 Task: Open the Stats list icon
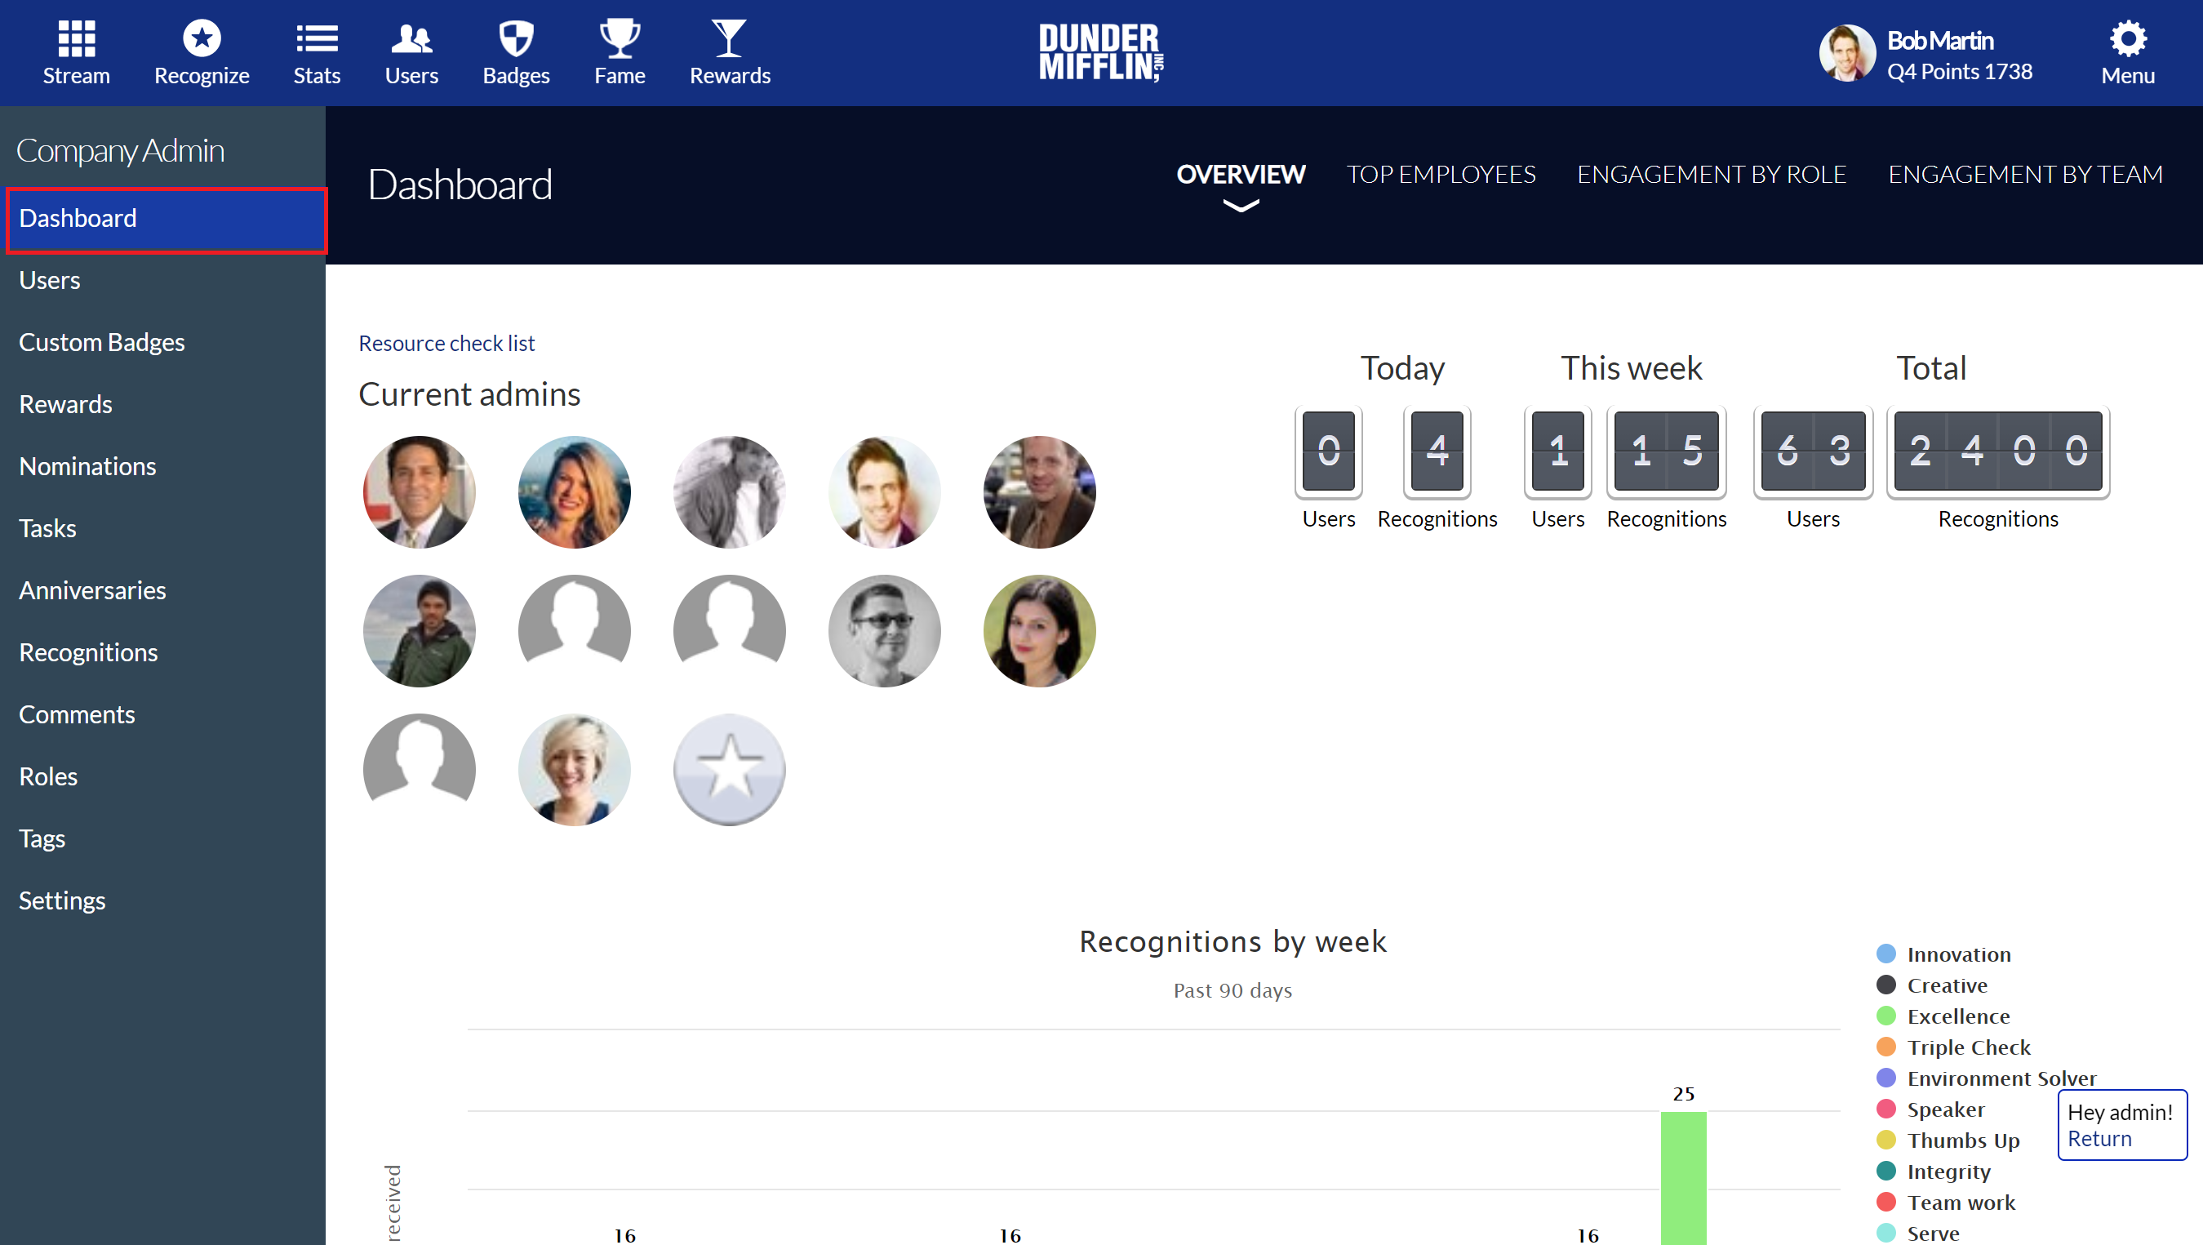(317, 38)
